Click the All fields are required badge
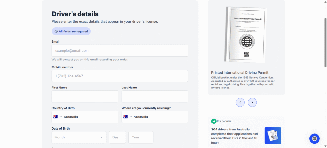327x148 pixels. click(x=71, y=32)
